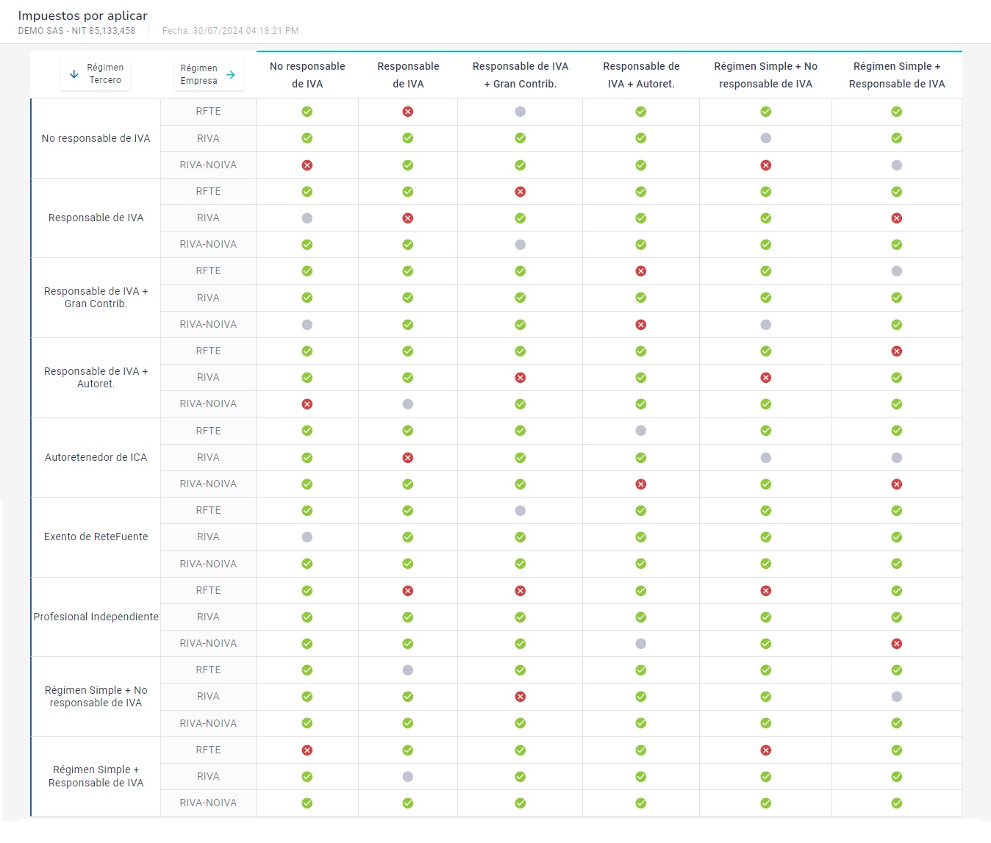Click the 'DEMO SAS - NIT 85,133,458' text
Screen dimensions: 991x843
[x=77, y=31]
